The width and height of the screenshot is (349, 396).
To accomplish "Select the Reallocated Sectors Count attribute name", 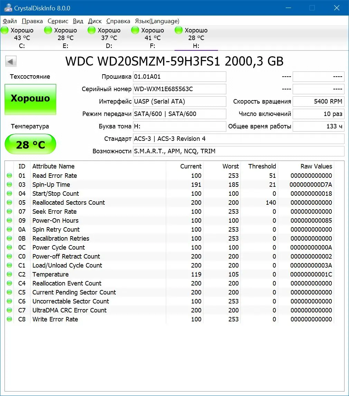I will [68, 203].
